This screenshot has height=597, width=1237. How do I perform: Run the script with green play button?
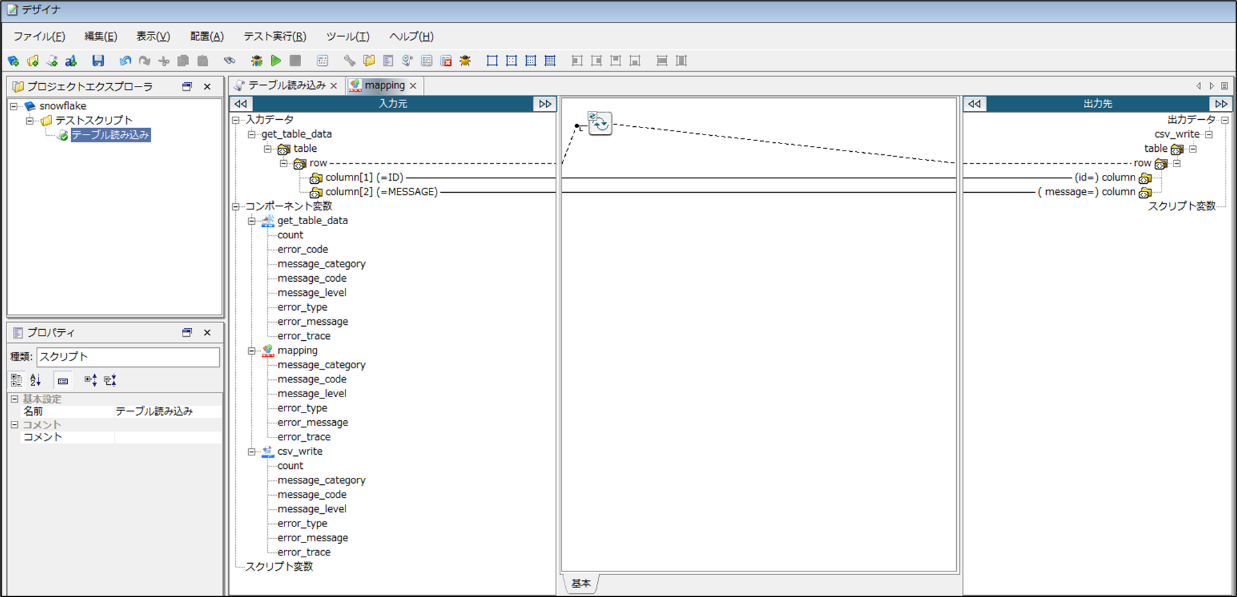[x=276, y=61]
